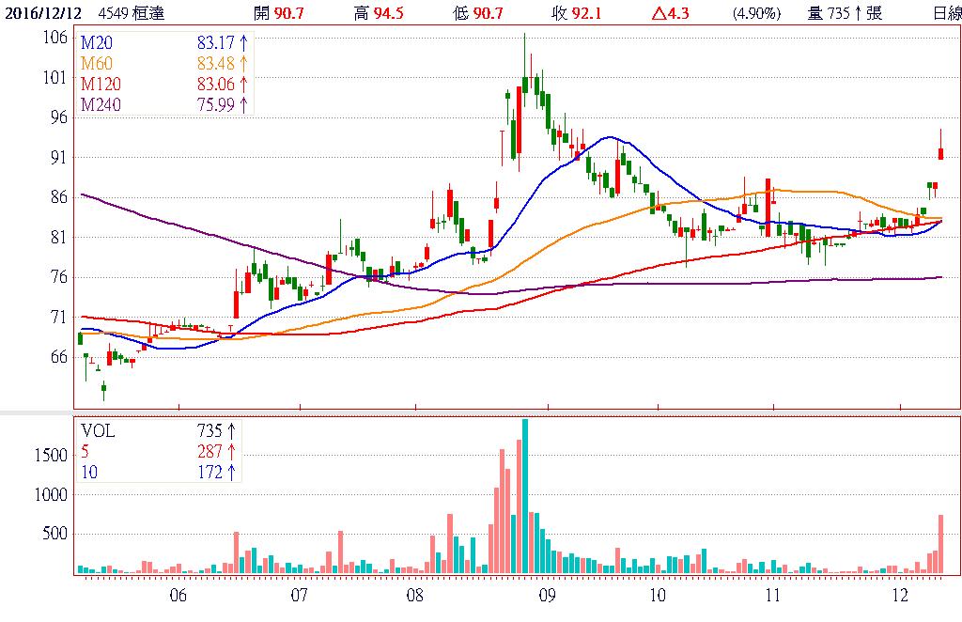Click the M240 moving average legend entry
The image size is (962, 622).
pos(99,104)
